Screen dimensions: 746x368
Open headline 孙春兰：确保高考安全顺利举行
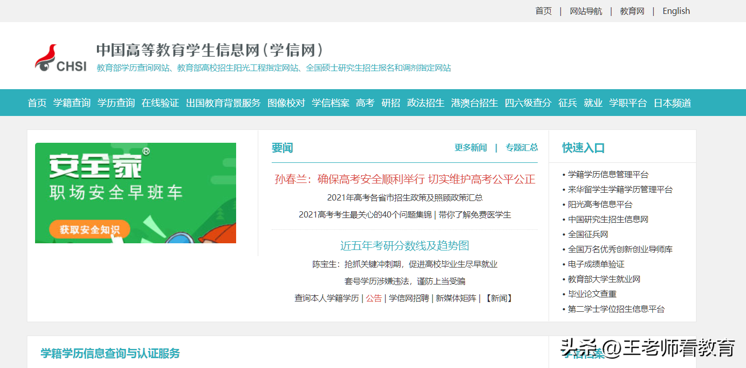coord(405,179)
